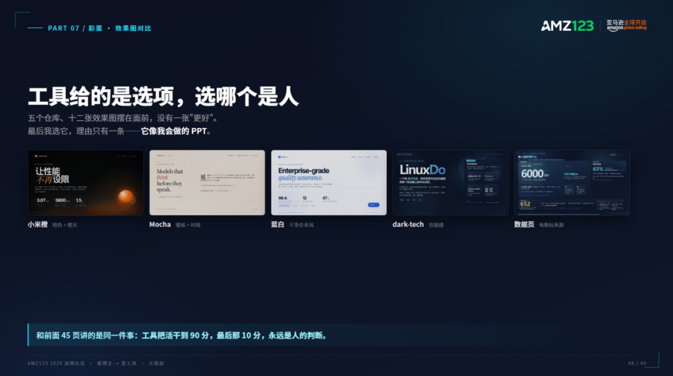Click the dark-tech caption label

coord(408,224)
